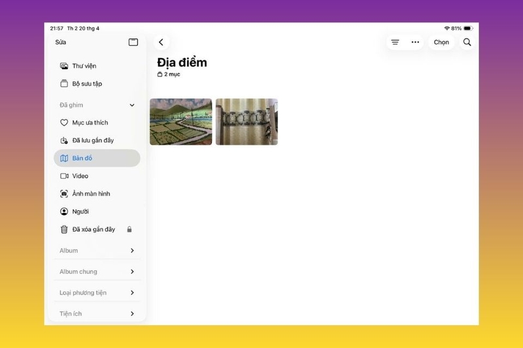
Task: Select Mục ưa thích item
Action: click(97, 123)
